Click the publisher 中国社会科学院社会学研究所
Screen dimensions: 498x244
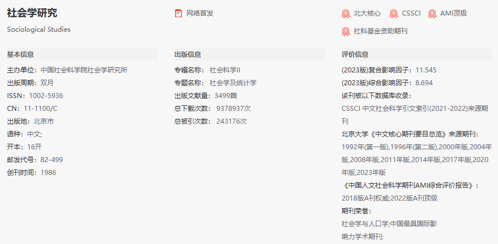tap(84, 70)
